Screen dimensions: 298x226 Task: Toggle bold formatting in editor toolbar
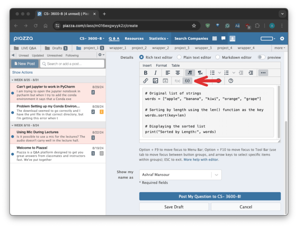pos(146,73)
